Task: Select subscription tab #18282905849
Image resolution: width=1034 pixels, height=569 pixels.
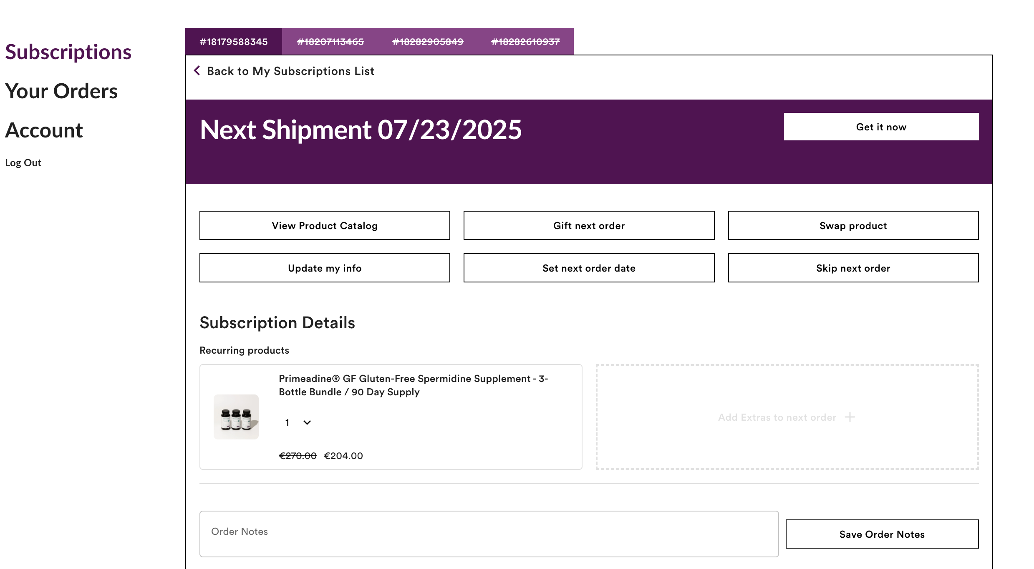Action: coord(428,42)
